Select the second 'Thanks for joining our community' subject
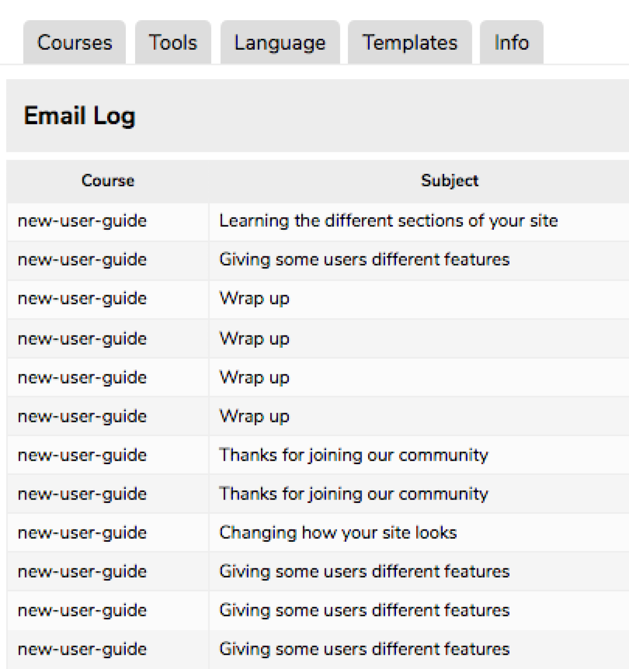This screenshot has width=629, height=669. click(x=354, y=494)
